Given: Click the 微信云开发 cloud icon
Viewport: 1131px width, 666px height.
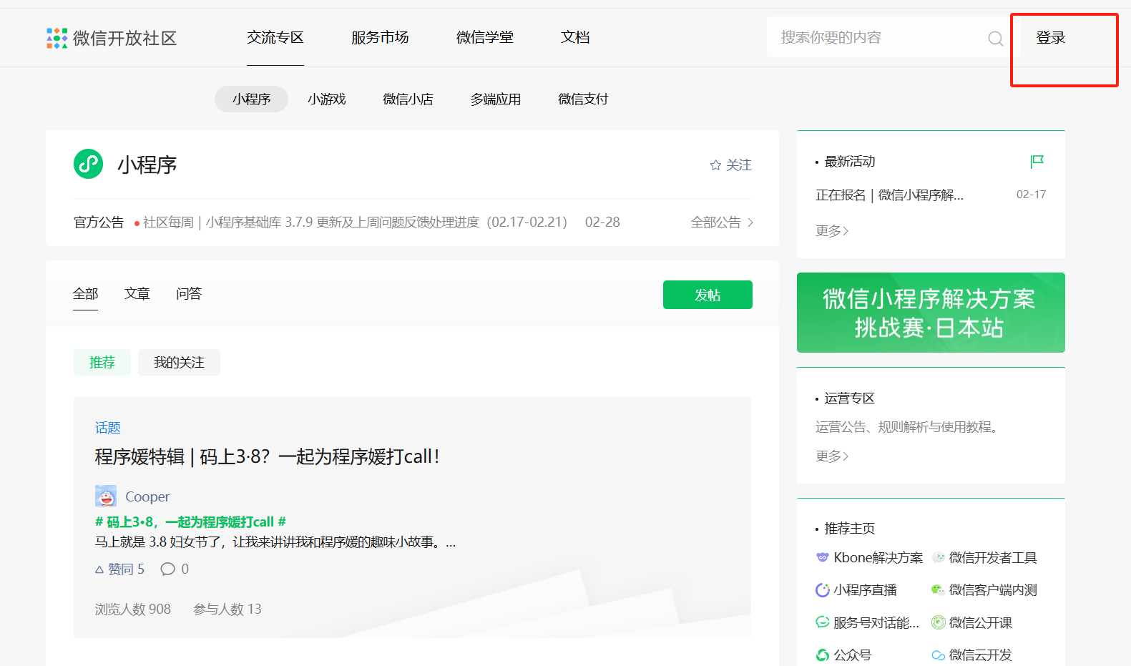Looking at the screenshot, I should 938,655.
